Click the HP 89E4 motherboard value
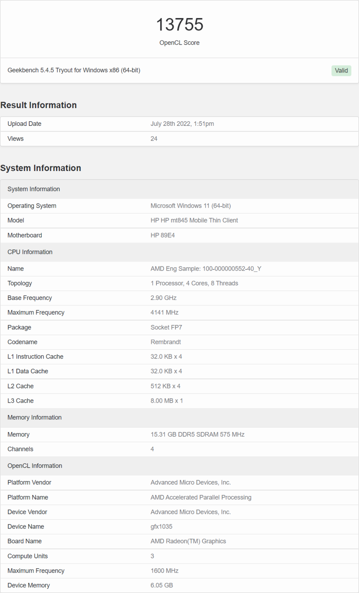 coord(163,235)
